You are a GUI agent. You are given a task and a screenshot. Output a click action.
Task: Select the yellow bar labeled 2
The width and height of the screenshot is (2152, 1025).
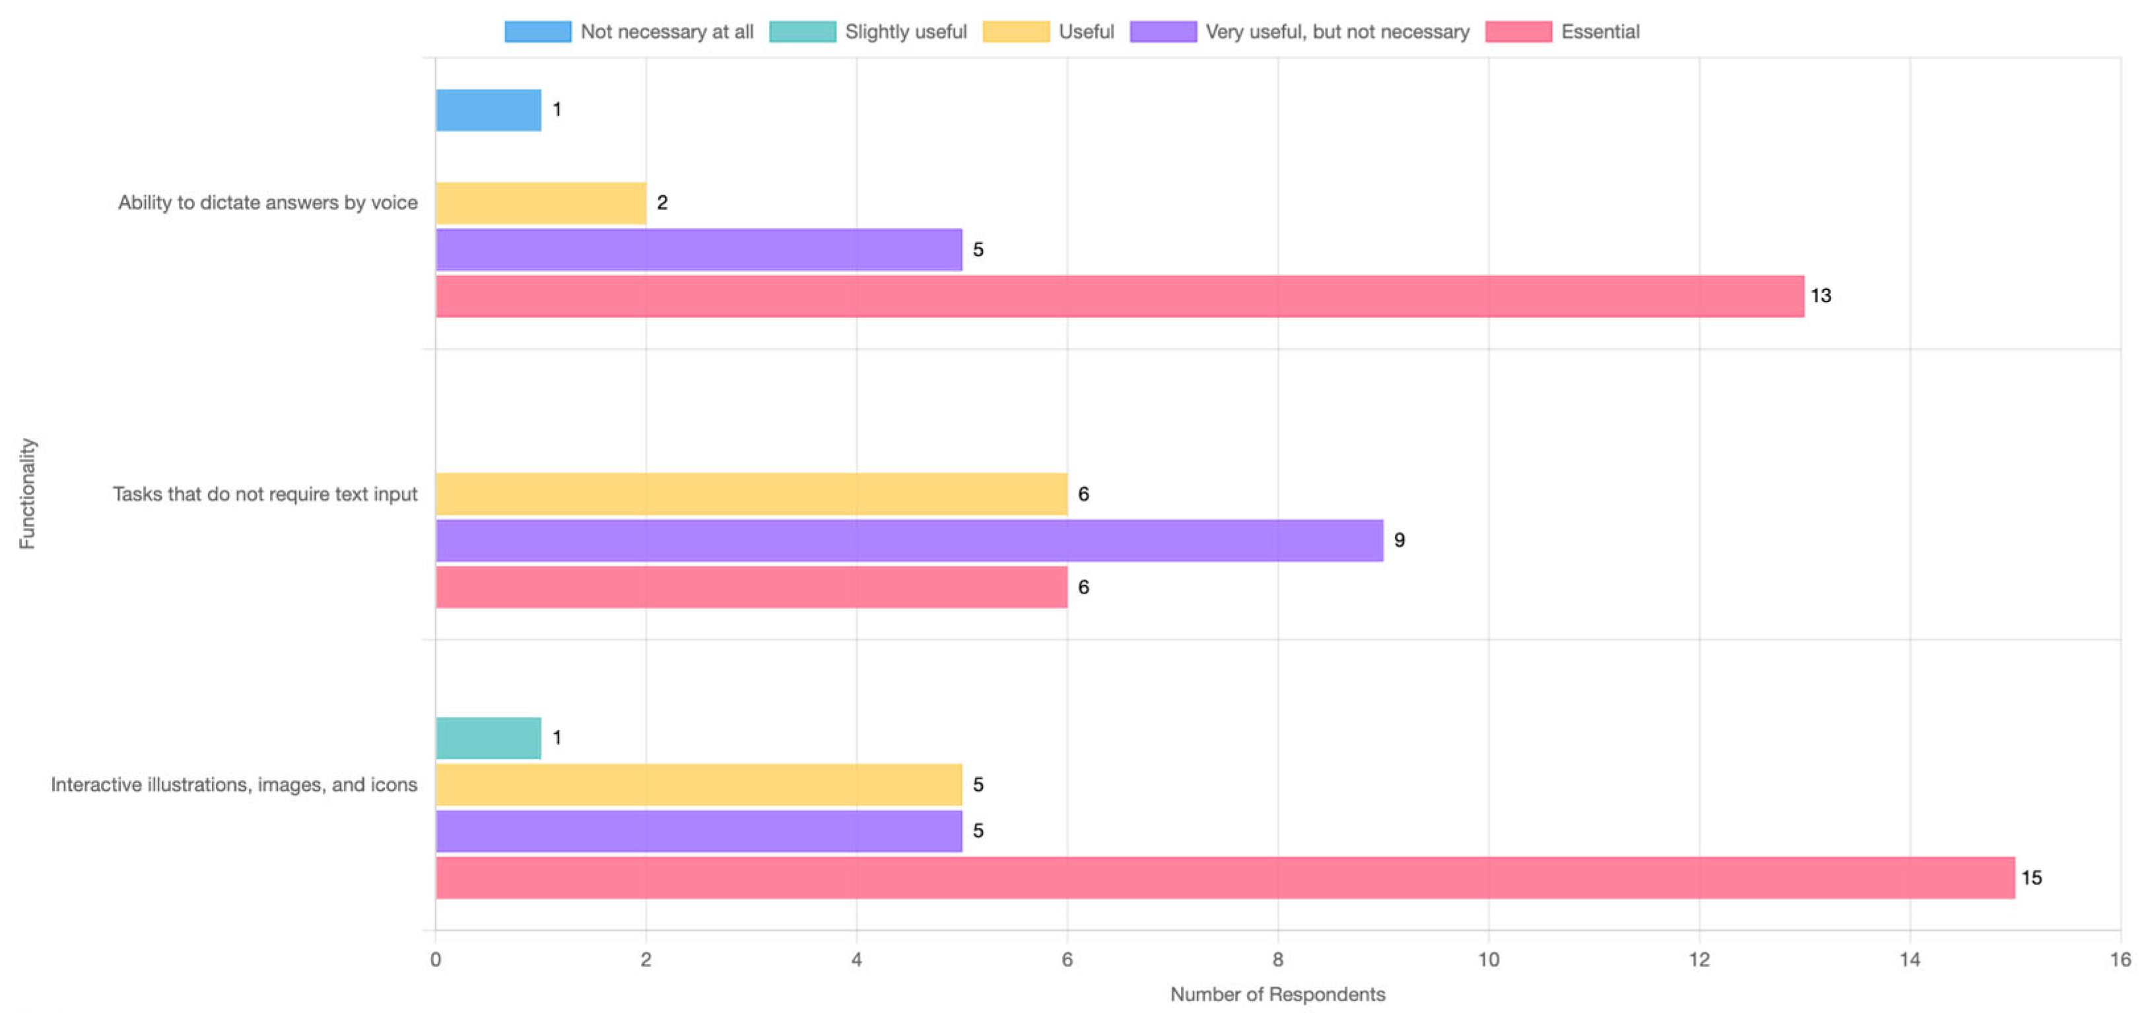(x=541, y=203)
